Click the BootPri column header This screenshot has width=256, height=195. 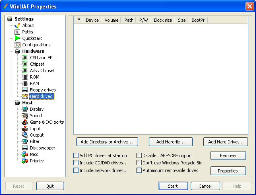pos(198,20)
